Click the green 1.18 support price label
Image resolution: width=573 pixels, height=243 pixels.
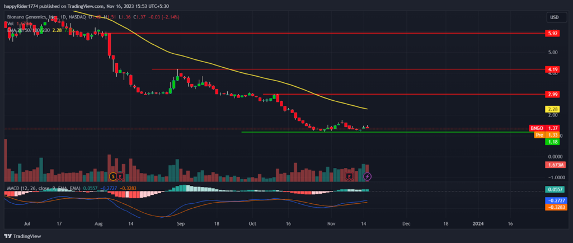(552, 142)
